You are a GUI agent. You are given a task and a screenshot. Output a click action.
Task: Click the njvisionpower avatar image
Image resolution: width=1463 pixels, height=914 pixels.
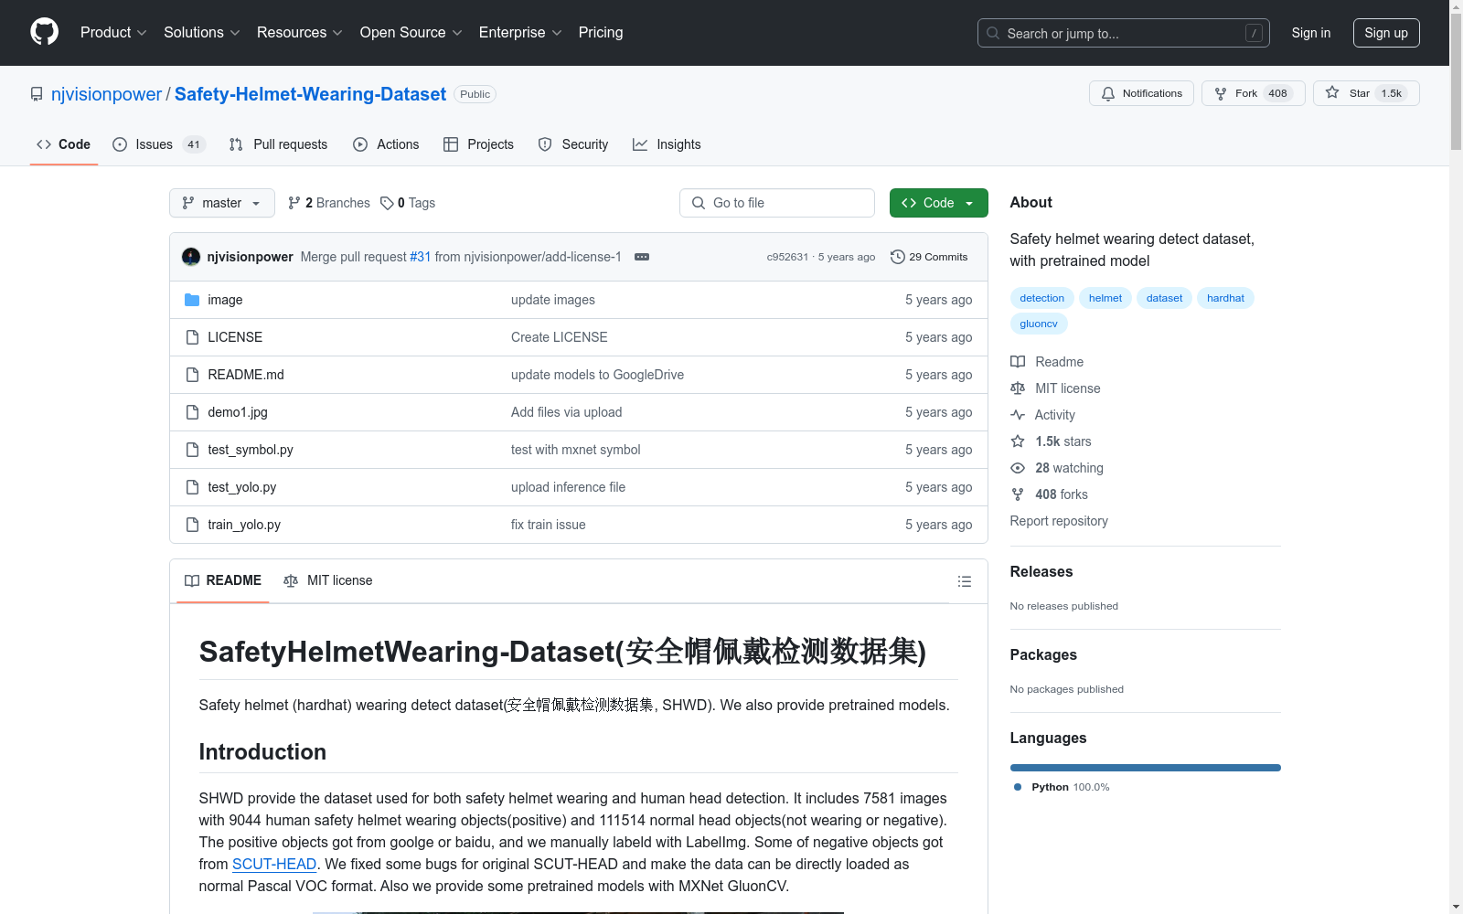click(x=191, y=257)
